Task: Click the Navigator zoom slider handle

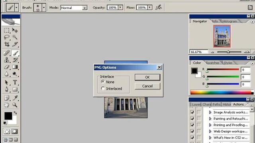Action: (228, 52)
